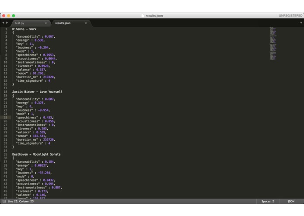Open the tab list dropdown arrow
The width and height of the screenshot is (304, 216).
301,23
